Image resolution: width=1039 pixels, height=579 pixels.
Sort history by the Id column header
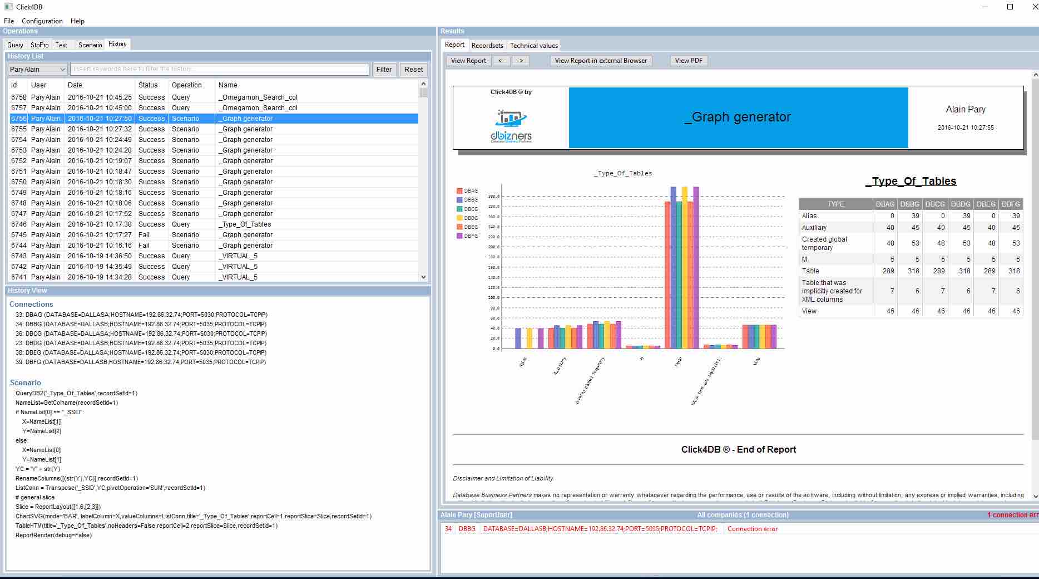pos(18,85)
